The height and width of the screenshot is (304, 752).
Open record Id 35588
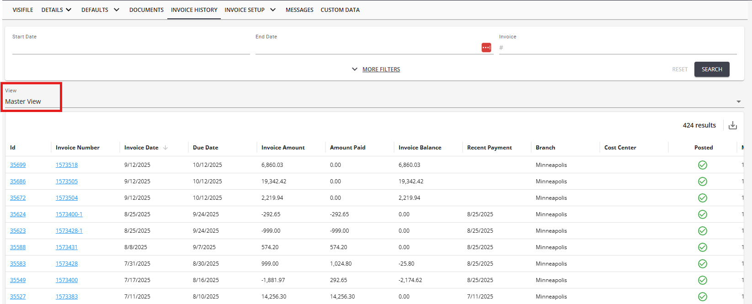[18, 247]
